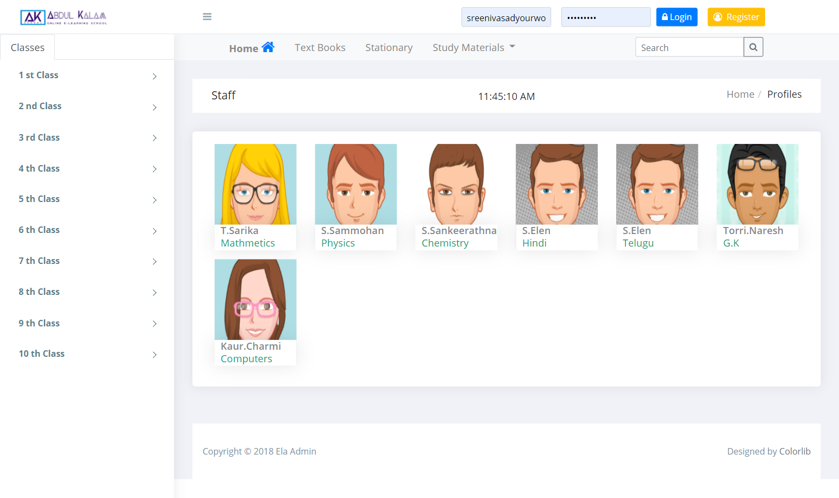The height and width of the screenshot is (498, 839).
Task: Open the 9 th Class label
Action: [x=39, y=323]
